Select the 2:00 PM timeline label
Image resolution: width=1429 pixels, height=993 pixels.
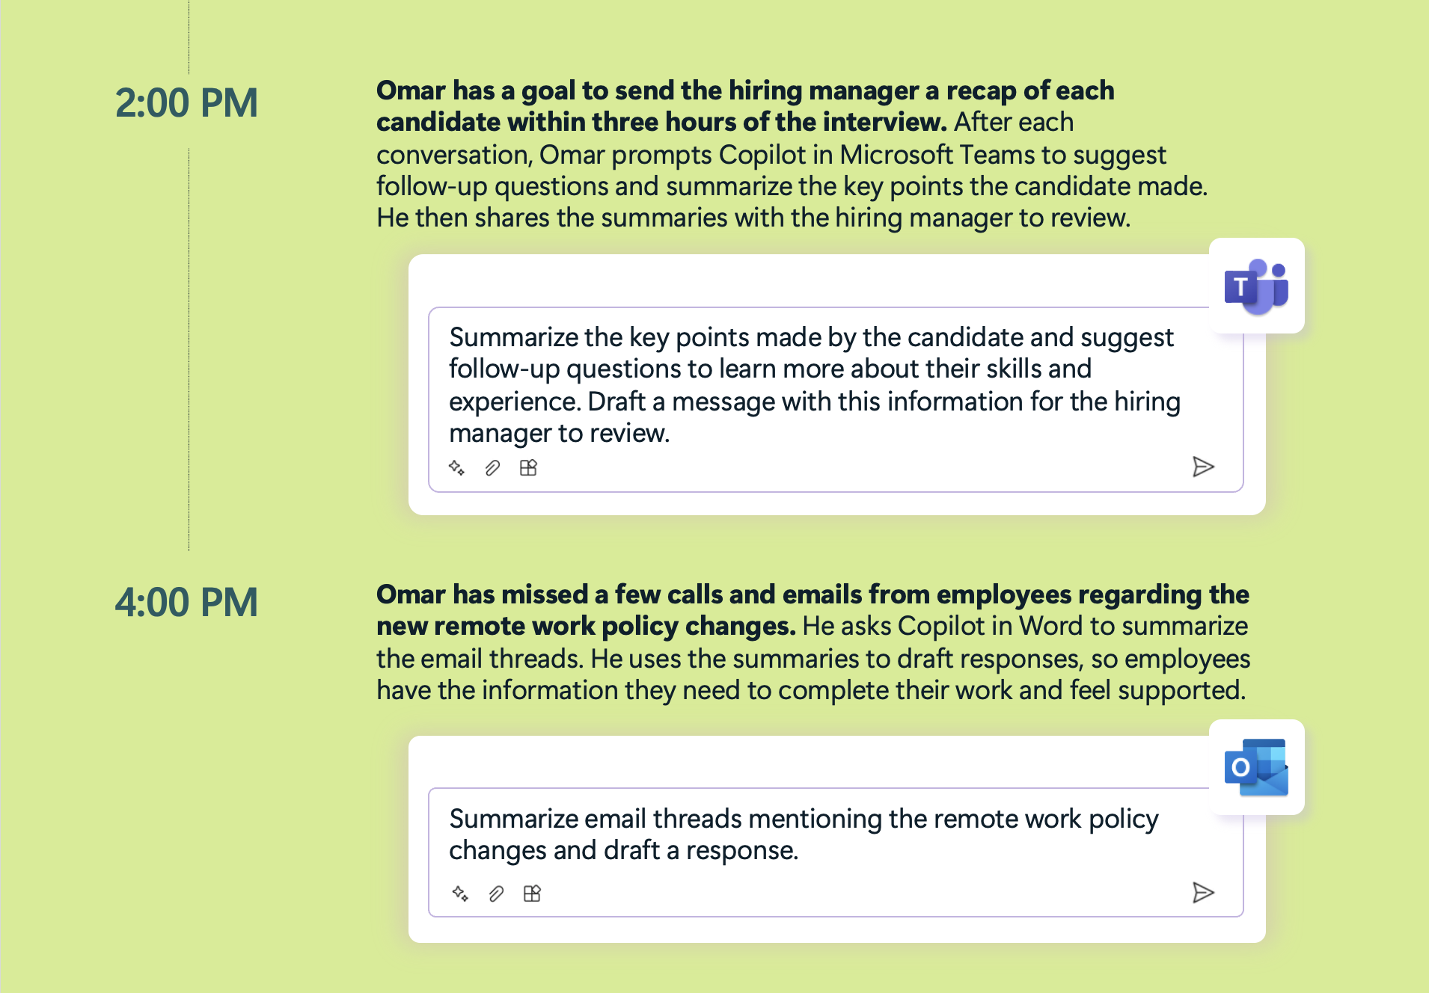186,103
